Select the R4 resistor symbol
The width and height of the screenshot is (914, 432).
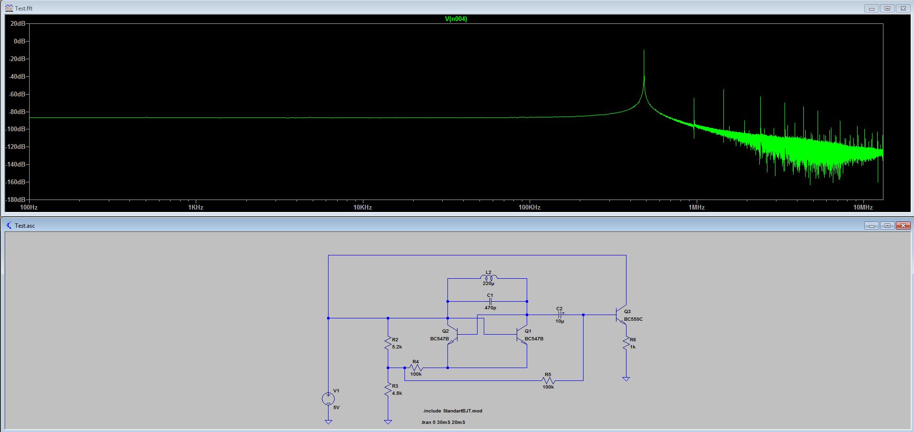click(x=416, y=368)
